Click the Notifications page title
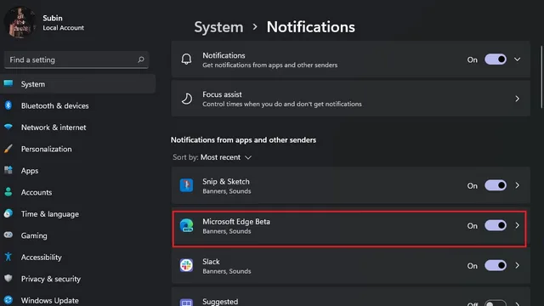The height and width of the screenshot is (306, 544). coord(310,27)
